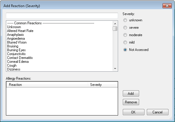Click the Remove button
This screenshot has height=122, width=175.
131,102
